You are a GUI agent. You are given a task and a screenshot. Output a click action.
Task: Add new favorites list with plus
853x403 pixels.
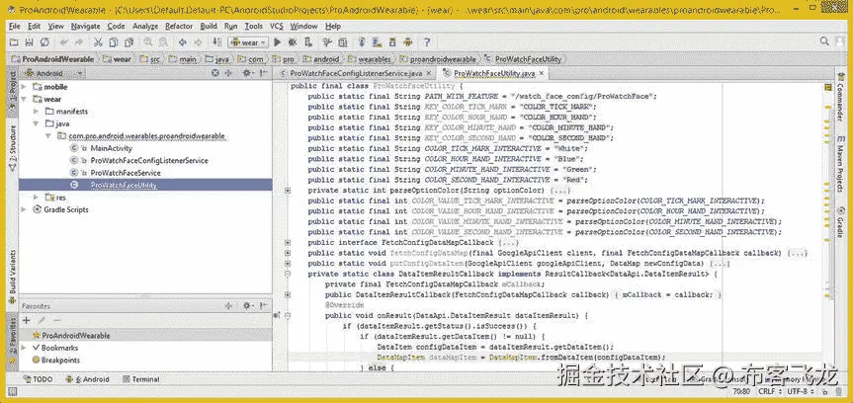[26, 320]
